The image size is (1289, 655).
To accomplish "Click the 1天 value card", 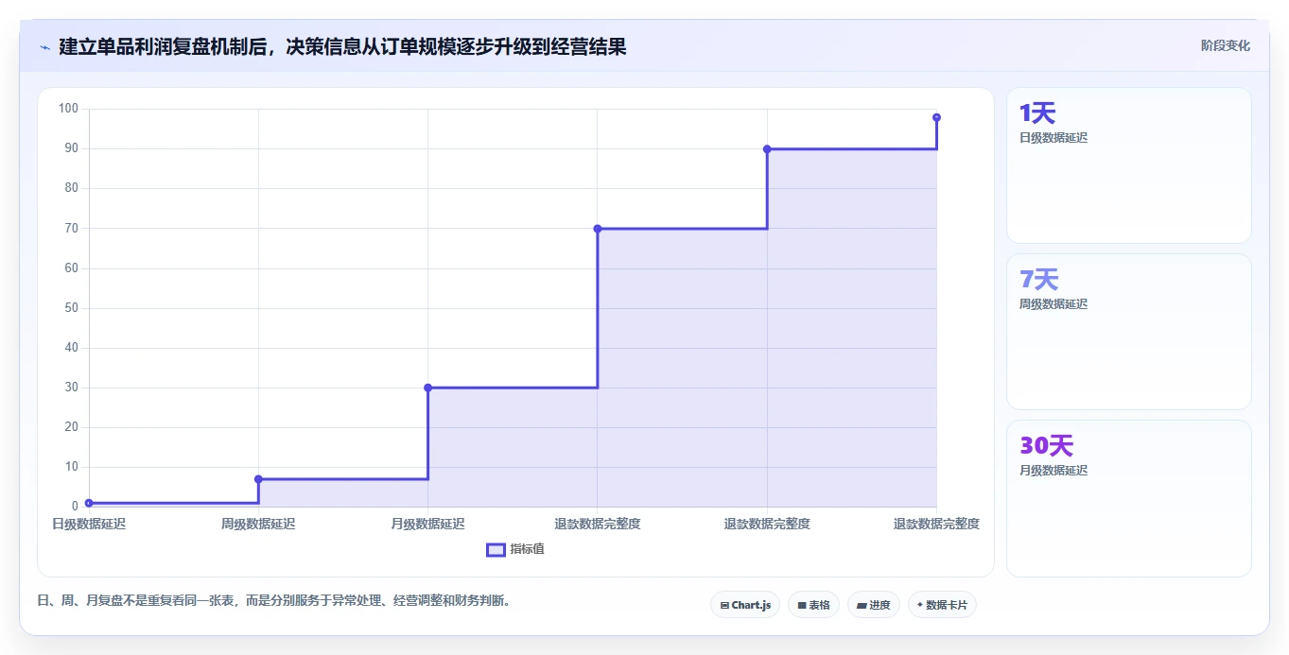I will click(1129, 165).
